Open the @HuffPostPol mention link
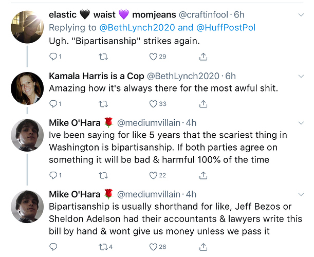 (226, 28)
